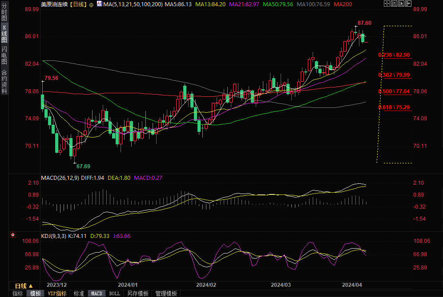
Task: Click the second layout icon in top-right toolbar
Action: [394, 4]
